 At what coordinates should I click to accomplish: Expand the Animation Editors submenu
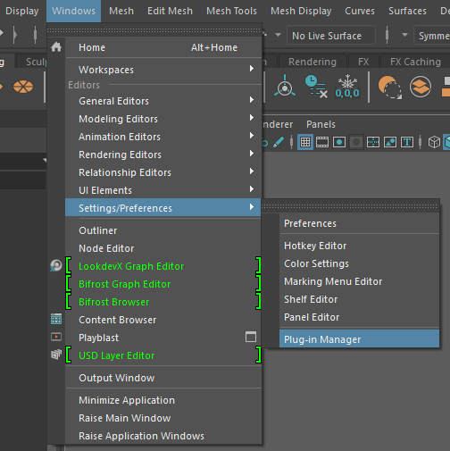coord(163,137)
